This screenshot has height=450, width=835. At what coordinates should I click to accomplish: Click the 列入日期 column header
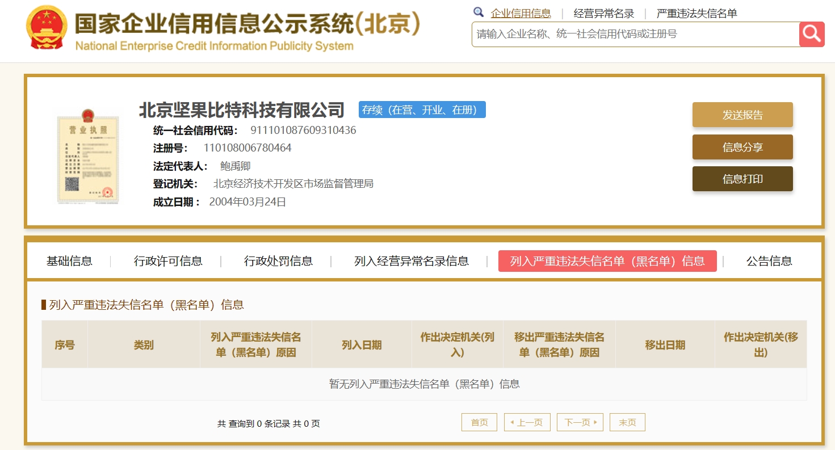pos(362,345)
